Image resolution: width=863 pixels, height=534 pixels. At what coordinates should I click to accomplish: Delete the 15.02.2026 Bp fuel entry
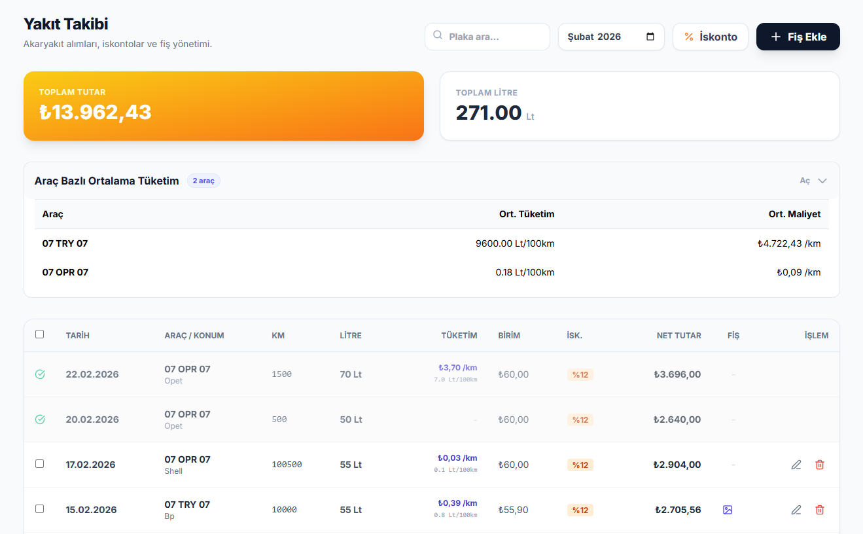(819, 510)
